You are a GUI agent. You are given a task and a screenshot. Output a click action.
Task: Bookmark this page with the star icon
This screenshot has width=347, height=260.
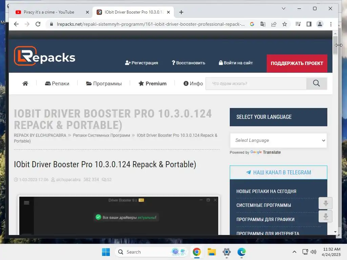click(x=285, y=24)
